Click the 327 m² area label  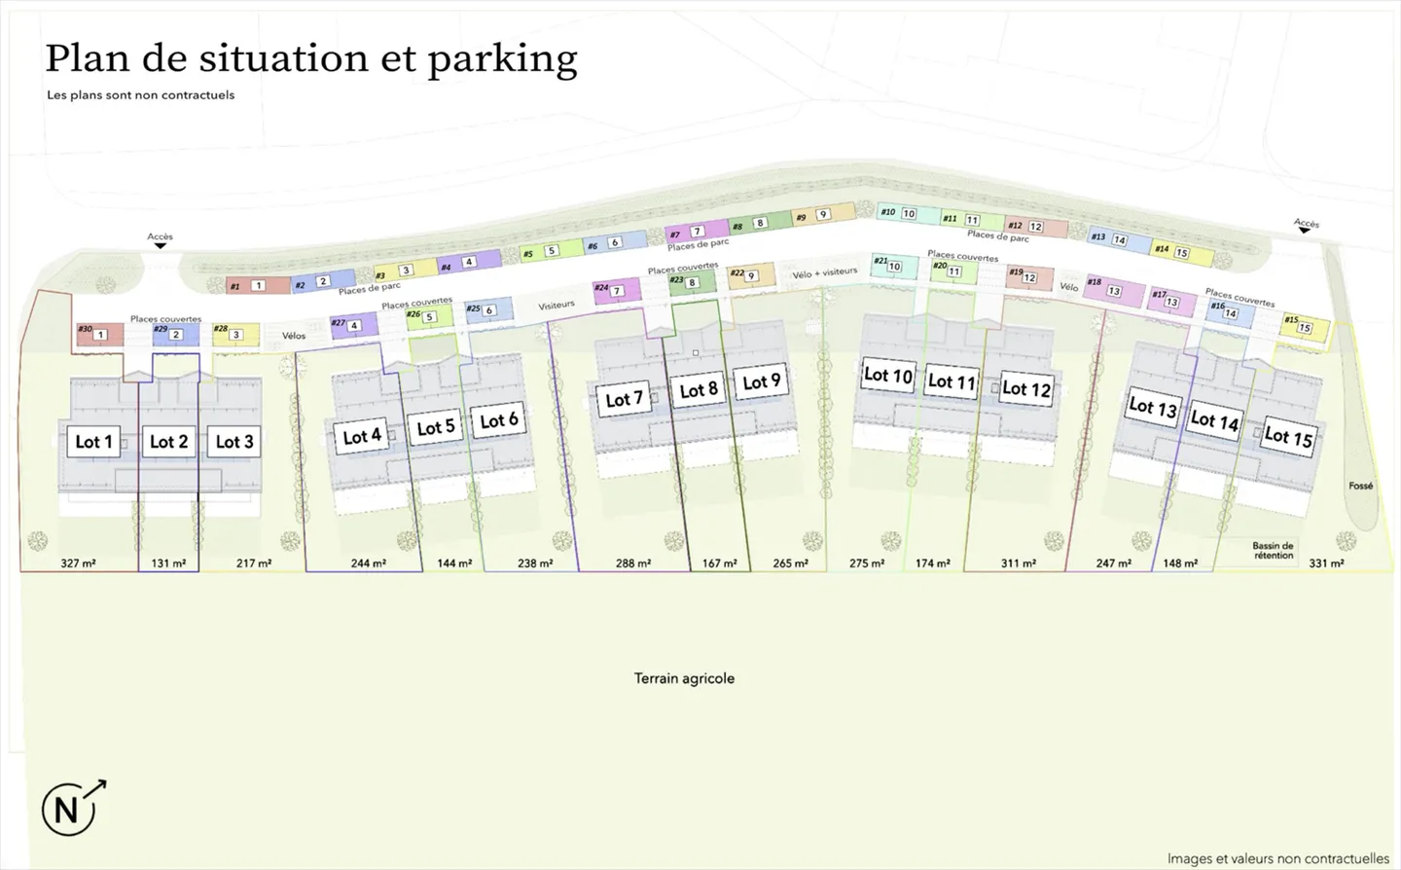(x=78, y=563)
